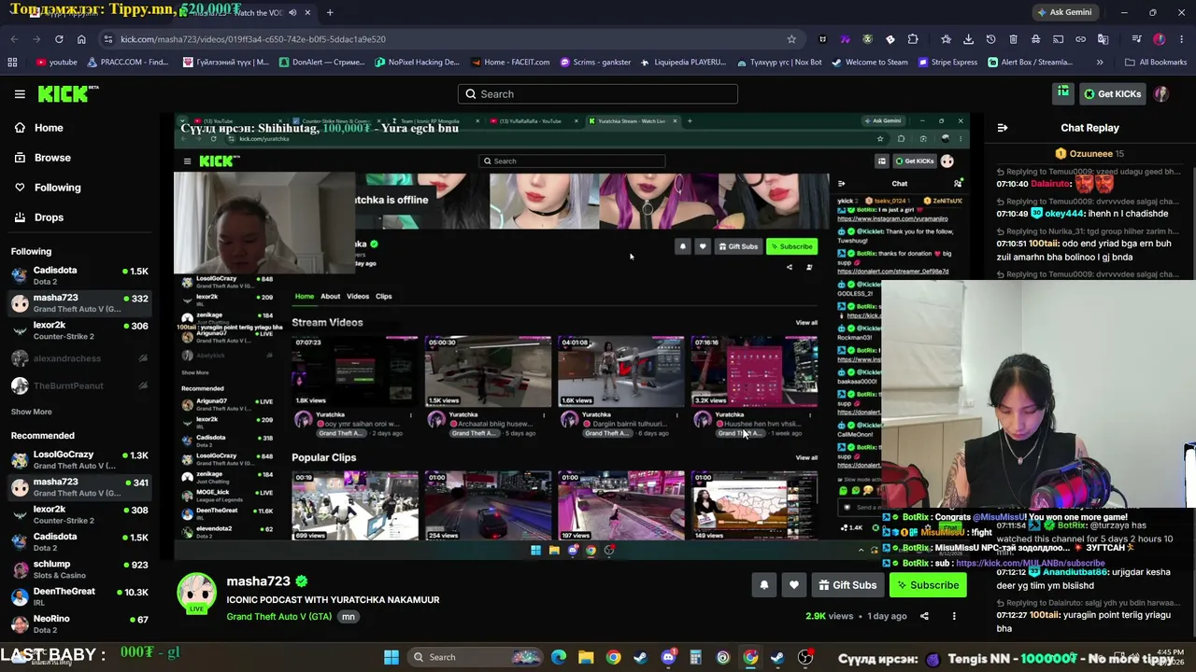Collapse the Chat Replay panel
The width and height of the screenshot is (1196, 672).
[x=1002, y=128]
